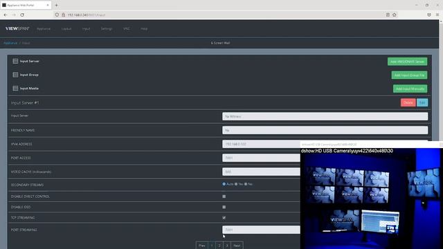This screenshot has height=249, width=443.
Task: Open the Layout menu in the navbar
Action: click(66, 29)
